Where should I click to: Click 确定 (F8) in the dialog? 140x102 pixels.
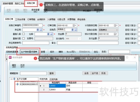pyautogui.click(x=14, y=66)
